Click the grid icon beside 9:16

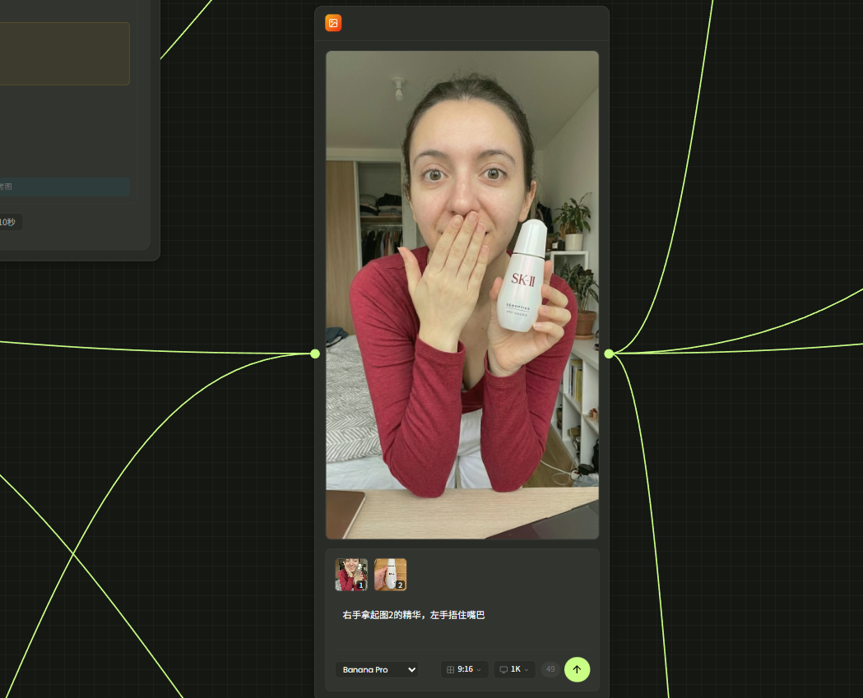point(450,670)
